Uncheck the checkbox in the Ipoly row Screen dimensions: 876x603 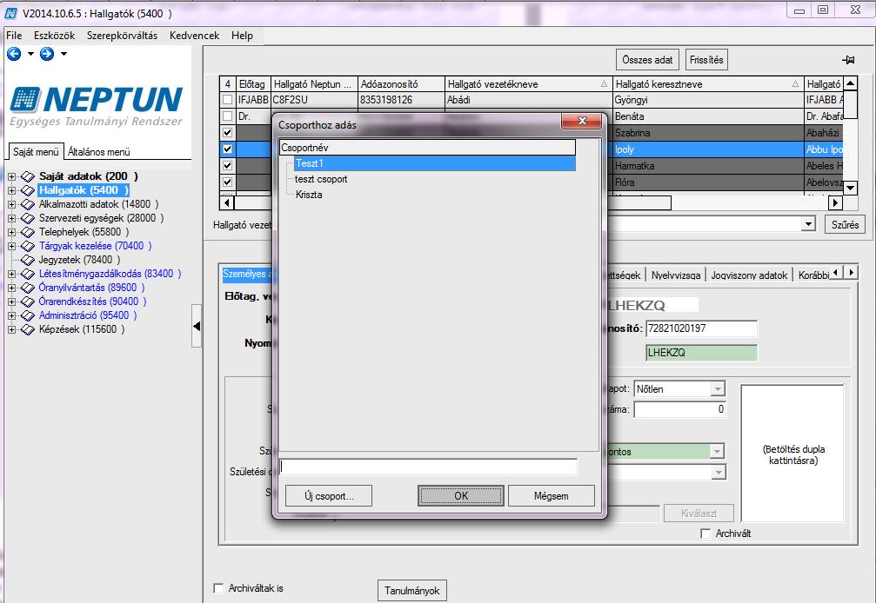coord(227,149)
